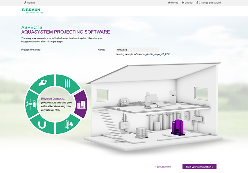
Task: Click inside the project Name input field
Action: [x=138, y=50]
